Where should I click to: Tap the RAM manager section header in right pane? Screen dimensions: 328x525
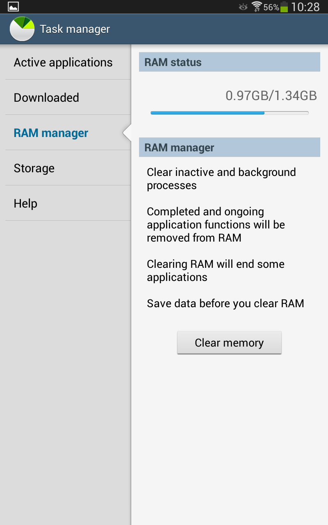229,148
